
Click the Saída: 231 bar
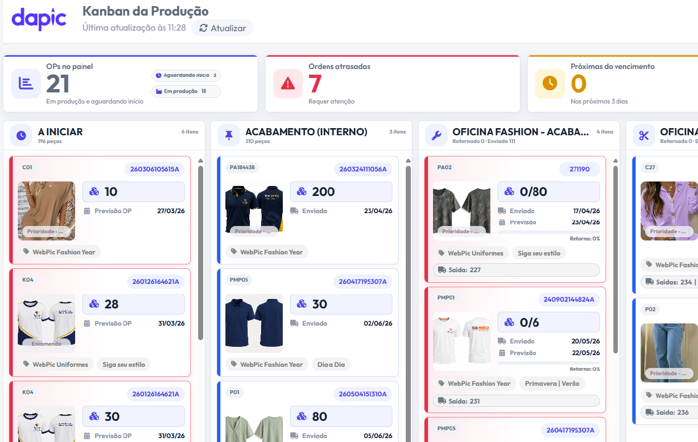[x=517, y=401]
